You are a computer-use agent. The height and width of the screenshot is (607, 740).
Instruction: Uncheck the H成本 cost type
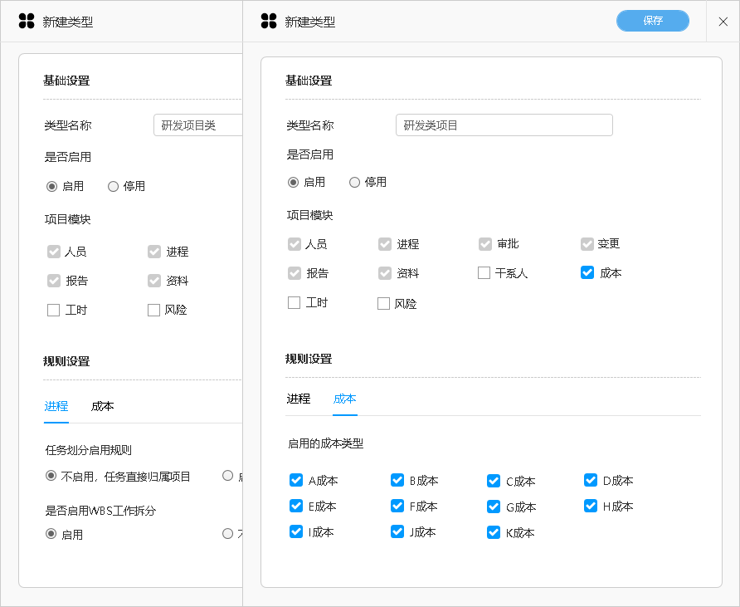[x=591, y=506]
